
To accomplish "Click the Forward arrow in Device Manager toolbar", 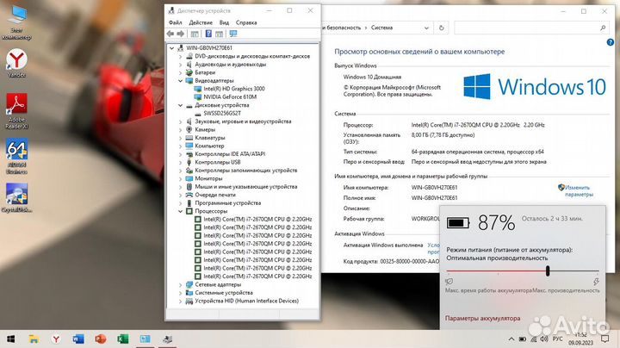I will click(181, 34).
